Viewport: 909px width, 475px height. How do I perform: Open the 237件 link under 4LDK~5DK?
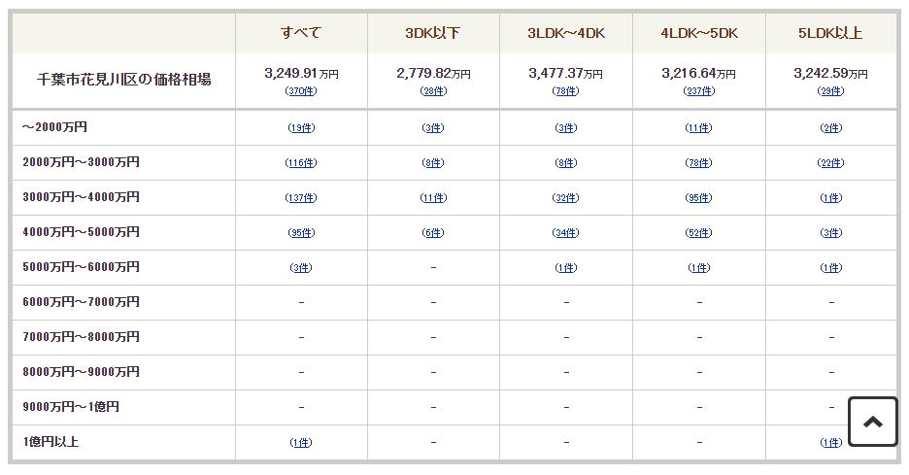coord(698,91)
